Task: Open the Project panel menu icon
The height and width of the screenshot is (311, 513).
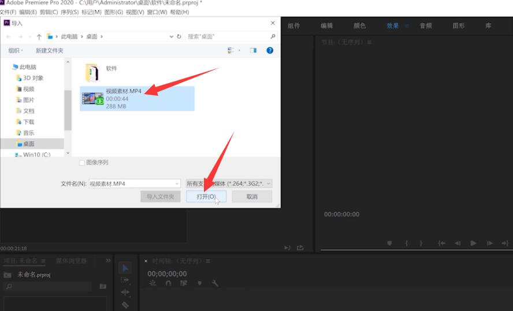Action: pos(43,261)
